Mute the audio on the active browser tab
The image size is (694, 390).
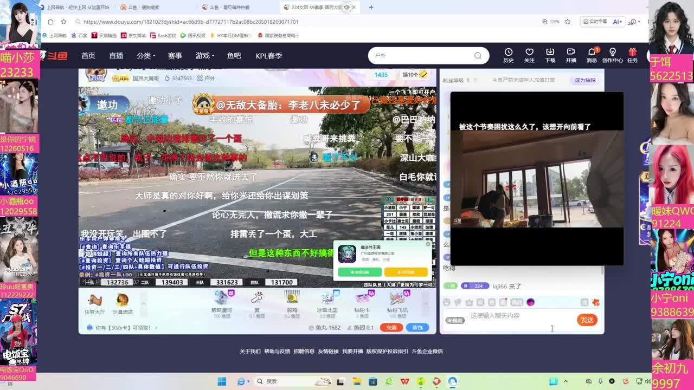pyautogui.click(x=346, y=8)
